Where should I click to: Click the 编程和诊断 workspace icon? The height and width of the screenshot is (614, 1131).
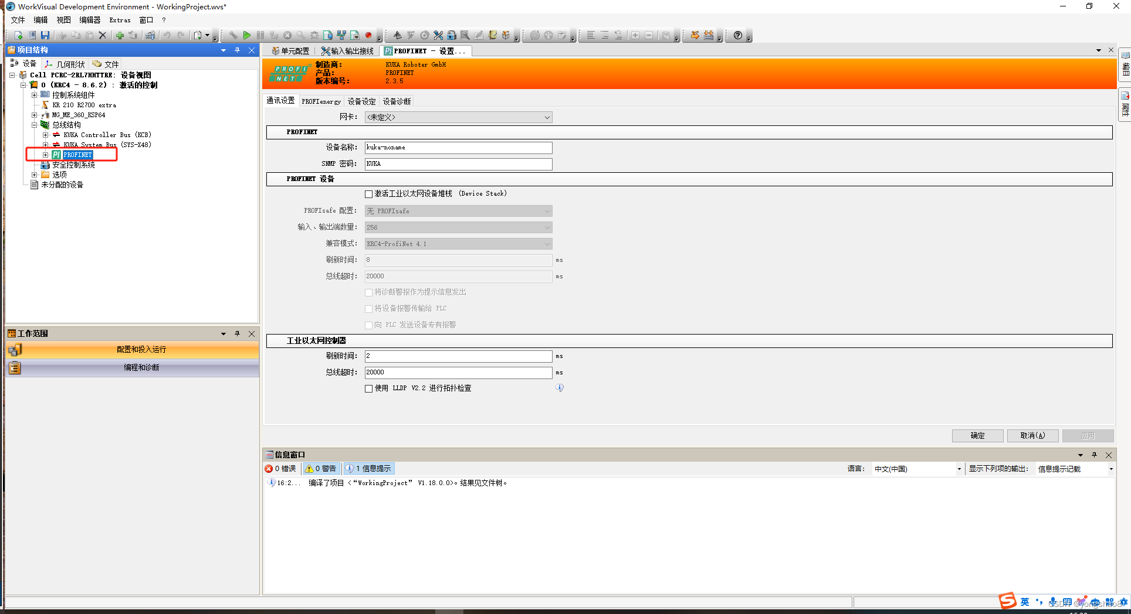pos(15,368)
